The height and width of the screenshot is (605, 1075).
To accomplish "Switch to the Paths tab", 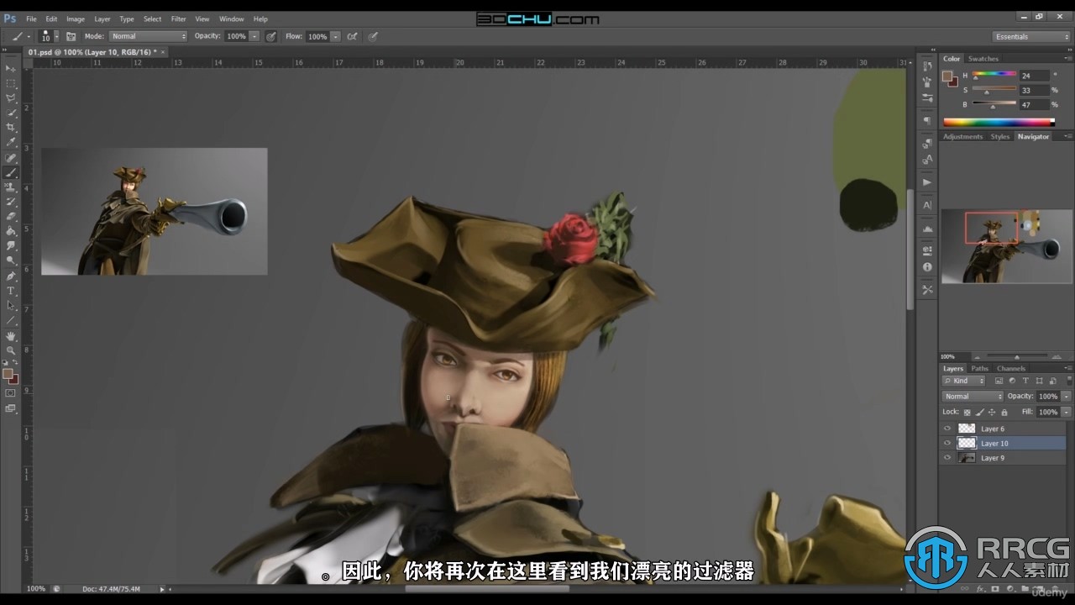I will 979,368.
